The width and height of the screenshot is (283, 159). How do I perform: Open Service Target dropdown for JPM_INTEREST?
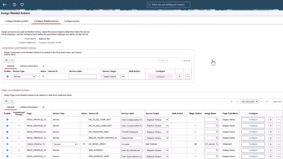pos(157,150)
